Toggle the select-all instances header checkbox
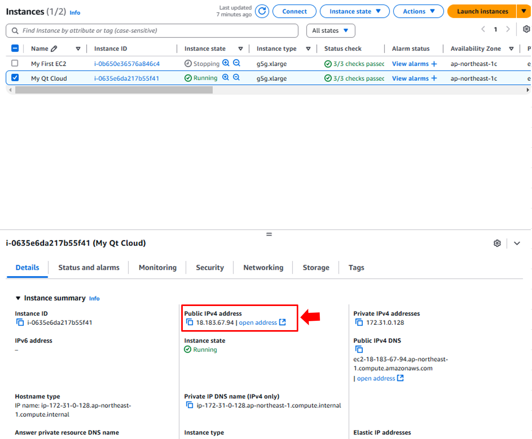The width and height of the screenshot is (532, 439). [x=15, y=48]
